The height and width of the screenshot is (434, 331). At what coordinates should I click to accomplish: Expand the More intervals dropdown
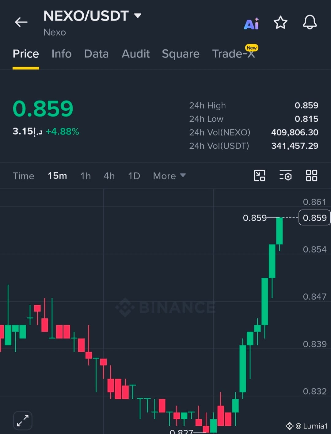pyautogui.click(x=169, y=176)
